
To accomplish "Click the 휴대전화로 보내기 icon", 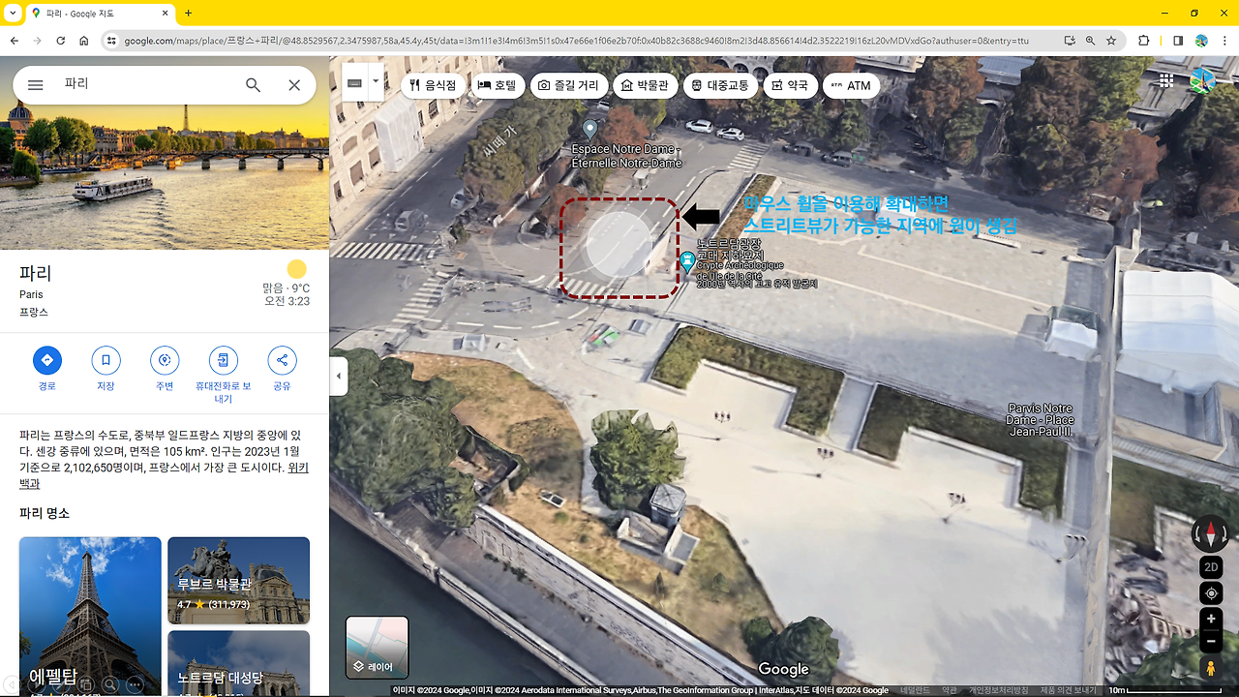I will (223, 361).
